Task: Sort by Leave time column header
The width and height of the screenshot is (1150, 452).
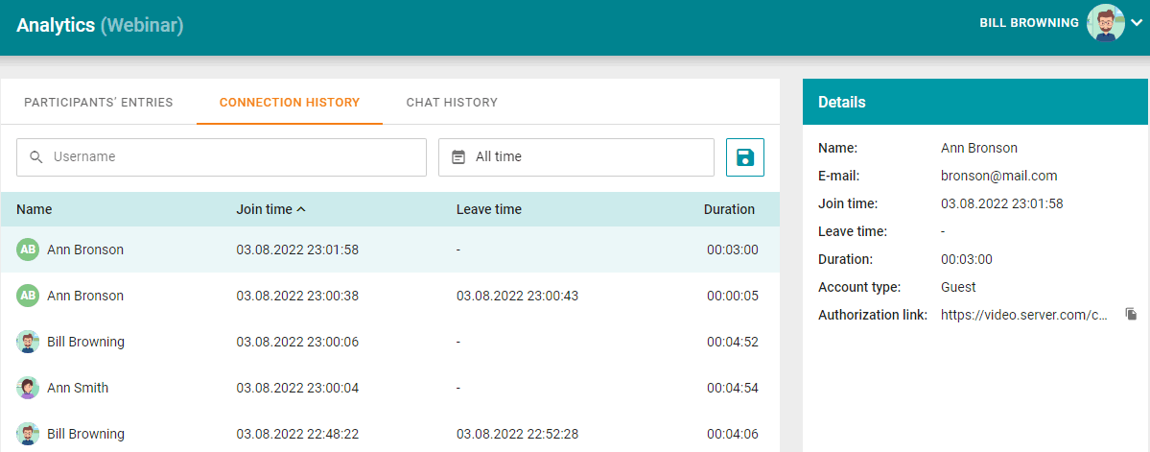Action: 488,209
